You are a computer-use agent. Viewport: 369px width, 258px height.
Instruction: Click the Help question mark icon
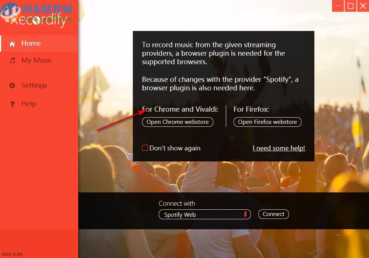[x=12, y=104]
